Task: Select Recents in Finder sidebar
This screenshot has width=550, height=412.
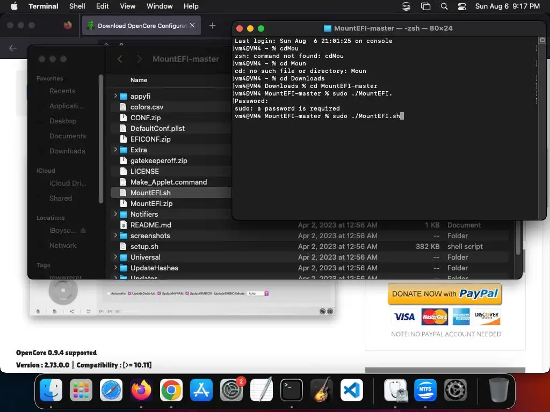Action: click(x=62, y=91)
